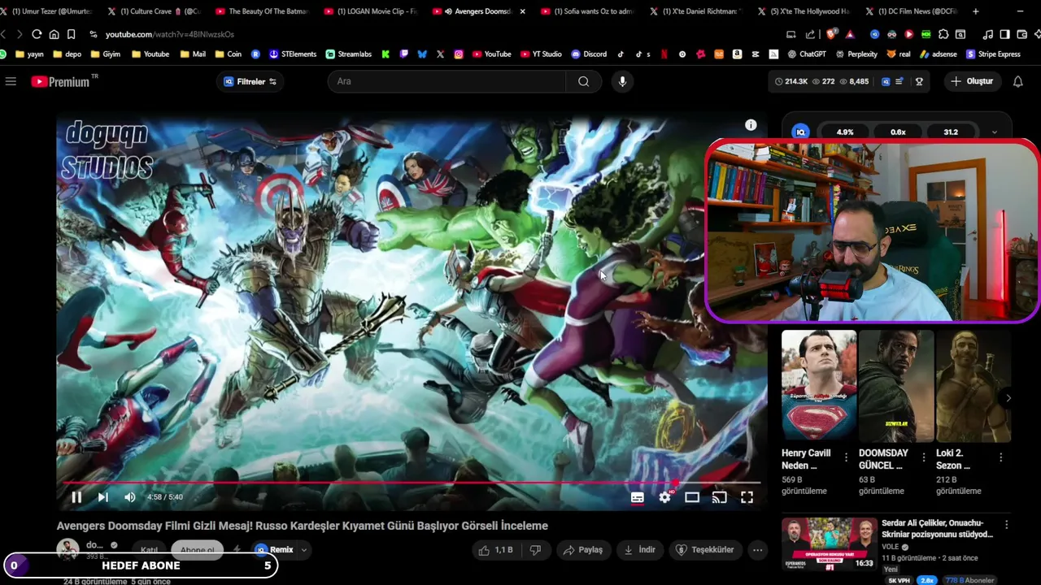Close the Avengers Doomsday tab

(522, 11)
